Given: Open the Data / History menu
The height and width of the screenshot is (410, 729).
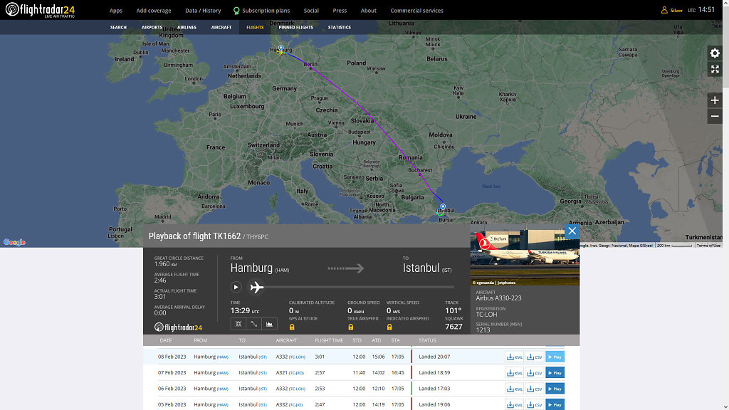Looking at the screenshot, I should click(x=203, y=11).
